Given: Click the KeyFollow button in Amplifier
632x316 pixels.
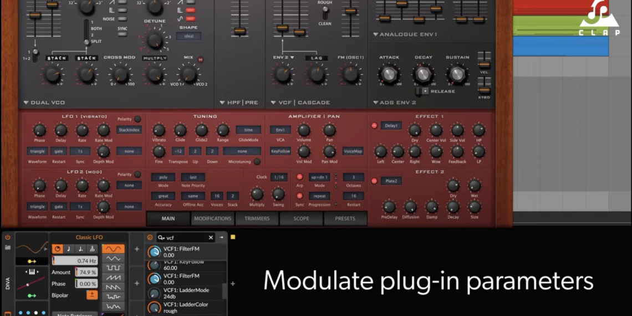Looking at the screenshot, I should pyautogui.click(x=280, y=151).
